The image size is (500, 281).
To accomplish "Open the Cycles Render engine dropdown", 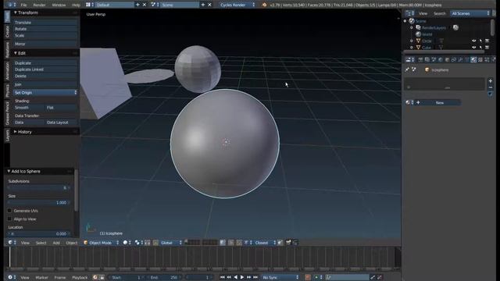I will pos(237,5).
